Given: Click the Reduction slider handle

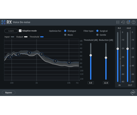Looking at the screenshot, I should [x=106, y=58].
